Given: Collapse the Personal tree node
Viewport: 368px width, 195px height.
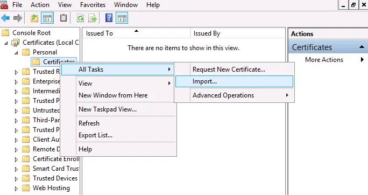Looking at the screenshot, I should click(16, 53).
